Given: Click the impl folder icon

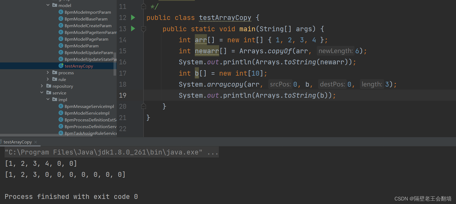Looking at the screenshot, I should [x=55, y=99].
